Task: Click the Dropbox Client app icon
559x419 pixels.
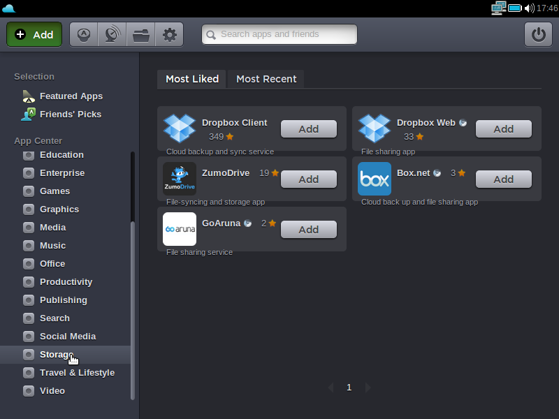Action: tap(180, 128)
